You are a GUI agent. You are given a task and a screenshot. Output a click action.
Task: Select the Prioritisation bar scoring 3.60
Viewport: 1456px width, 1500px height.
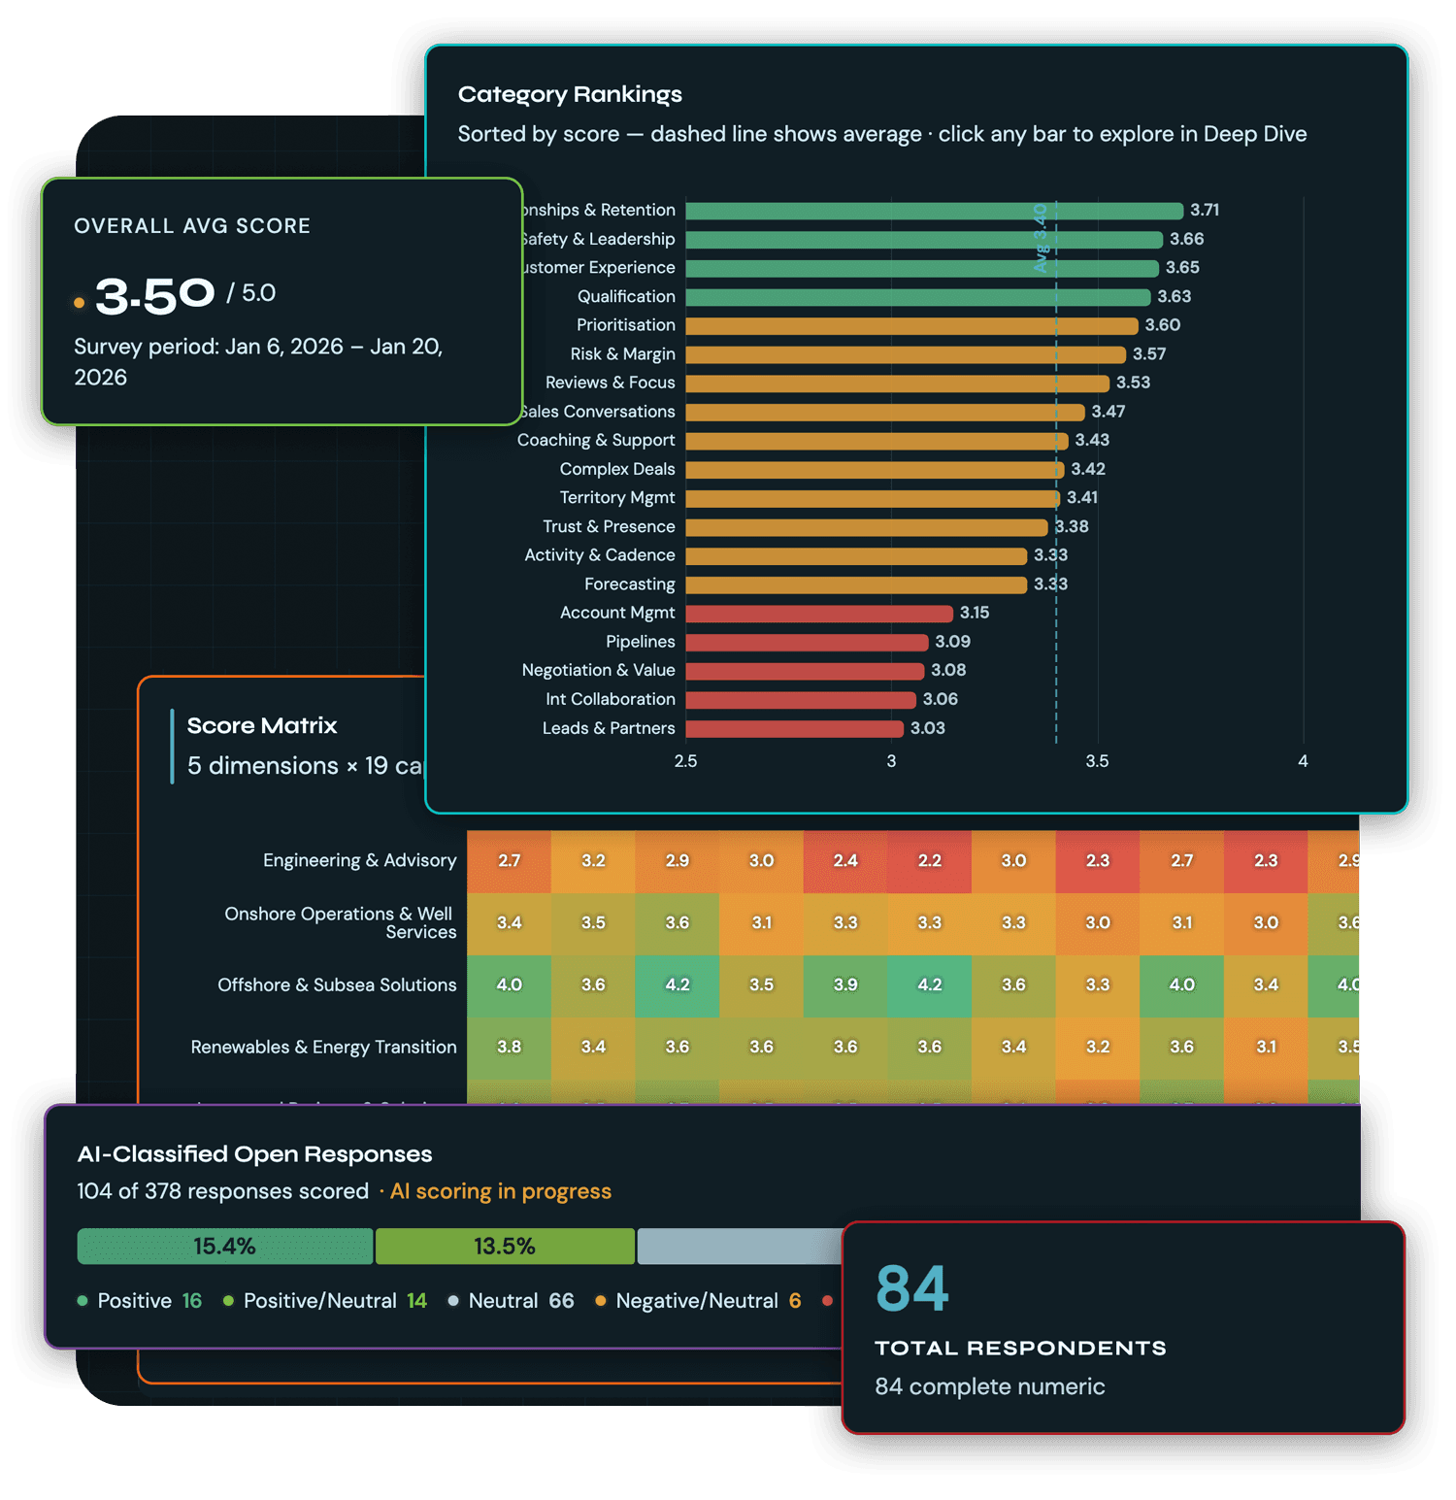click(x=912, y=325)
